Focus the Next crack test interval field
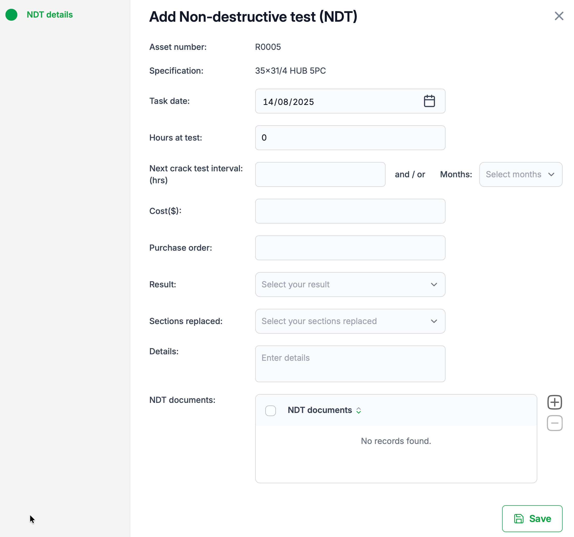The image size is (574, 537). tap(320, 174)
